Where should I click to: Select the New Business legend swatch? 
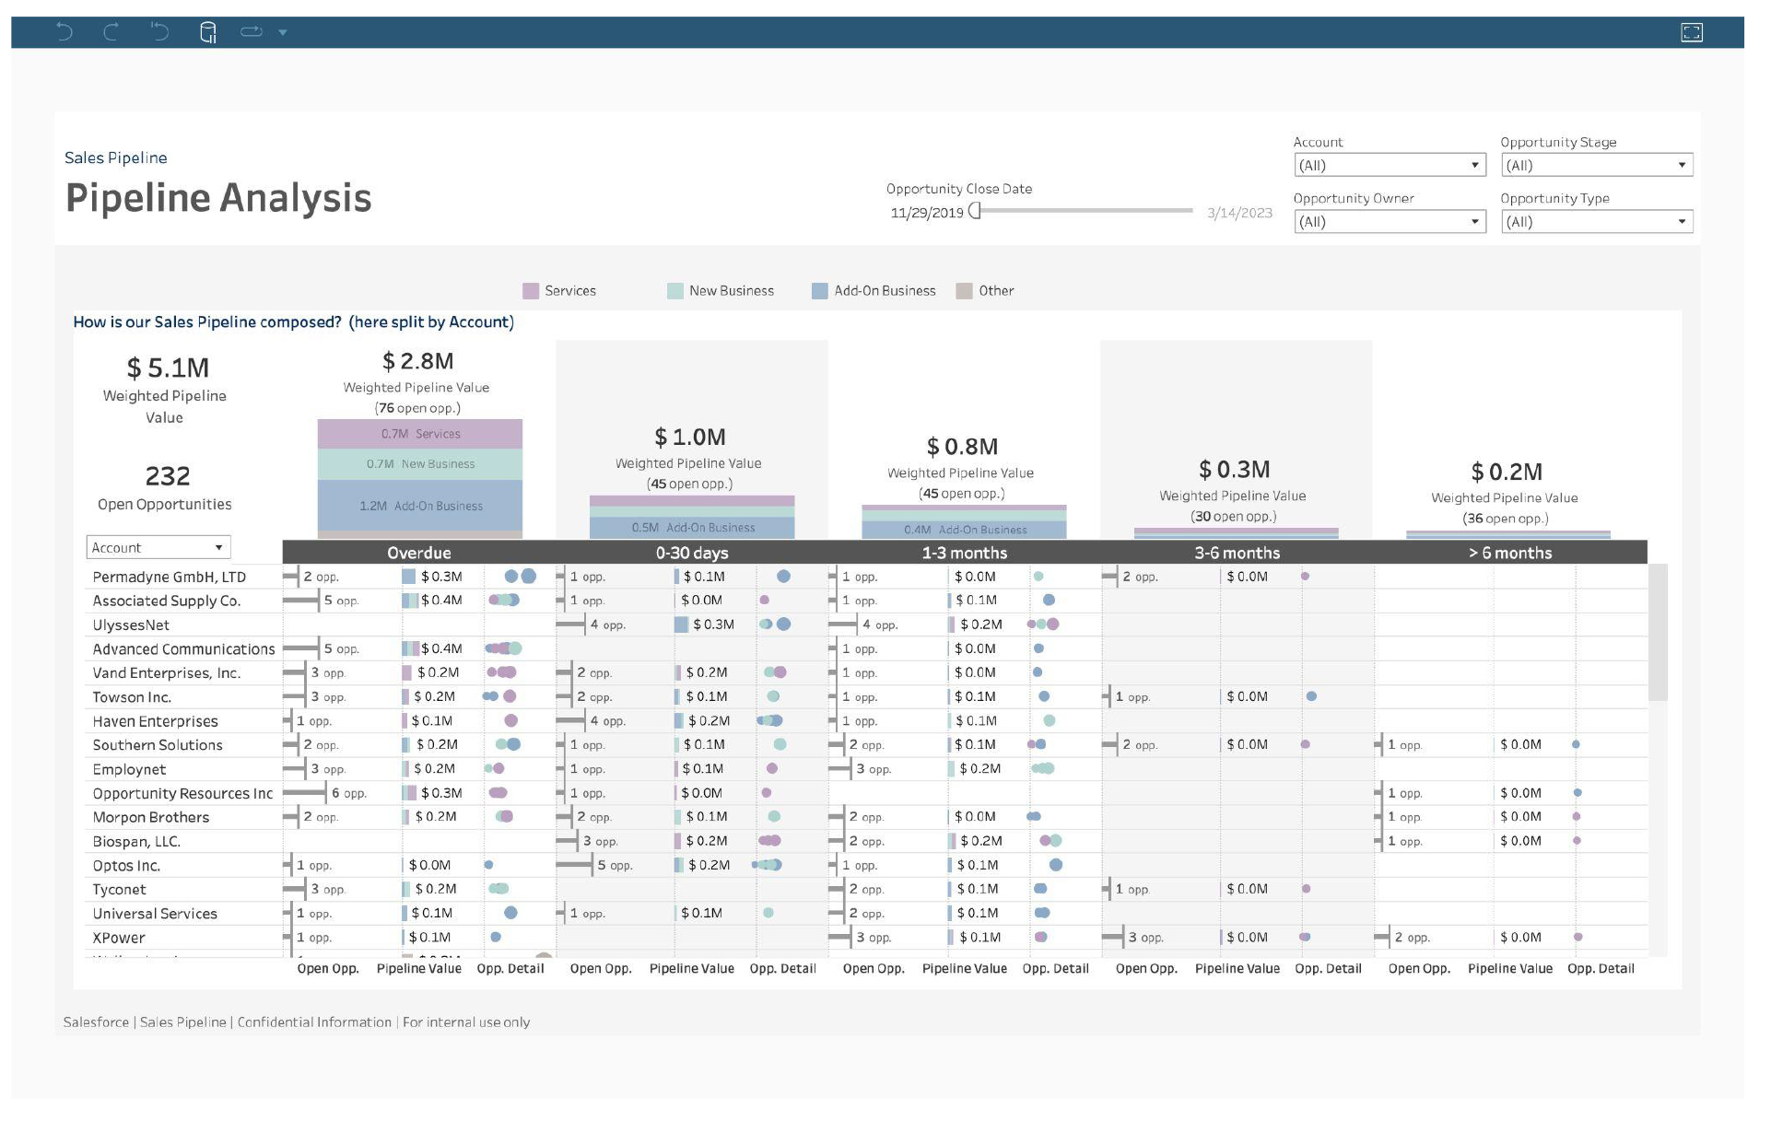675,291
